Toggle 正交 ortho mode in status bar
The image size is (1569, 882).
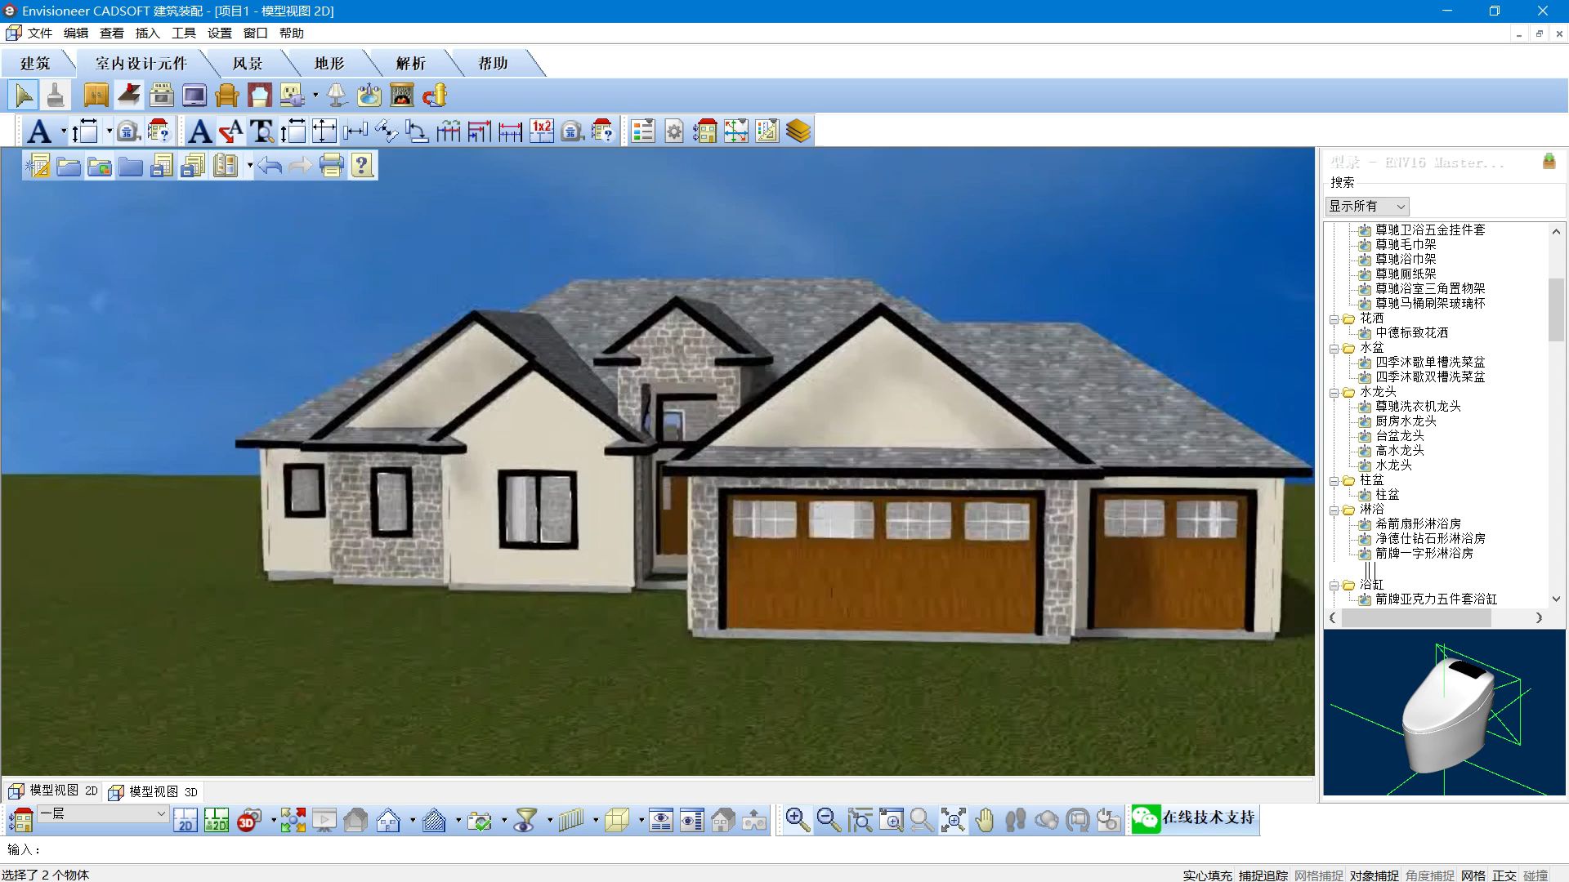click(x=1504, y=875)
